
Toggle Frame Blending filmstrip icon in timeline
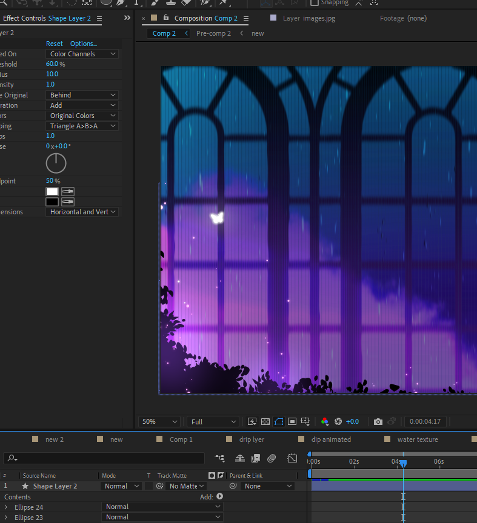pyautogui.click(x=256, y=458)
